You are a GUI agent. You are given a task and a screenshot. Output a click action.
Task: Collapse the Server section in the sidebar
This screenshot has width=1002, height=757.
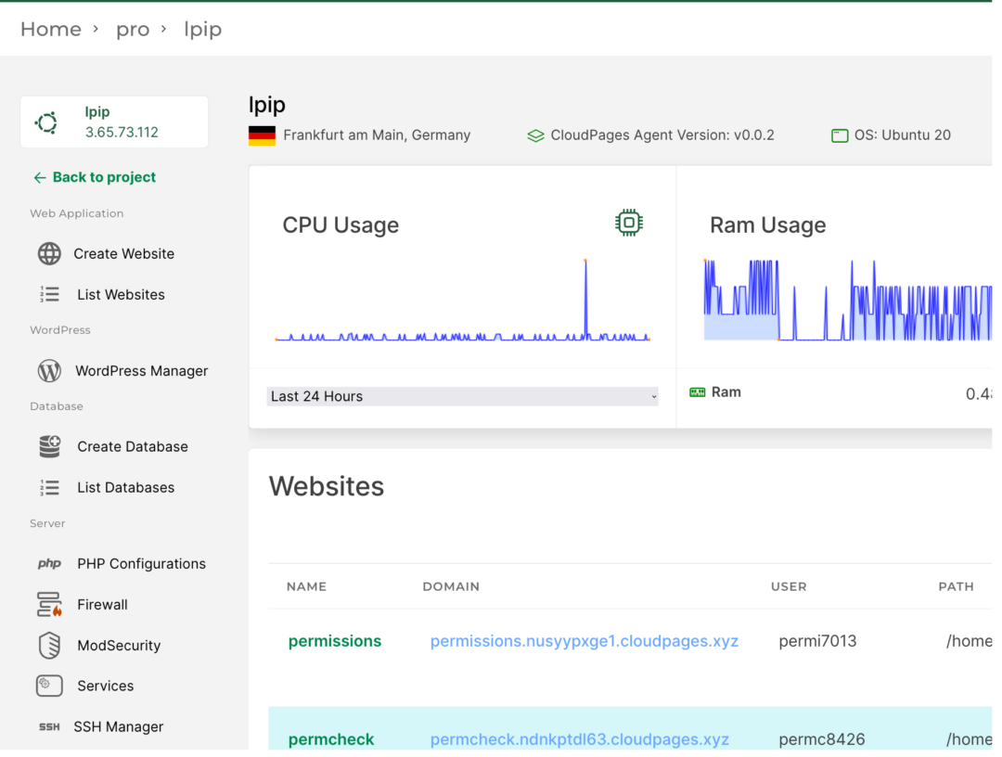[46, 522]
